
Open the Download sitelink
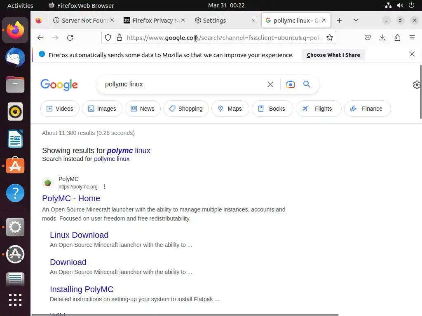pos(68,262)
